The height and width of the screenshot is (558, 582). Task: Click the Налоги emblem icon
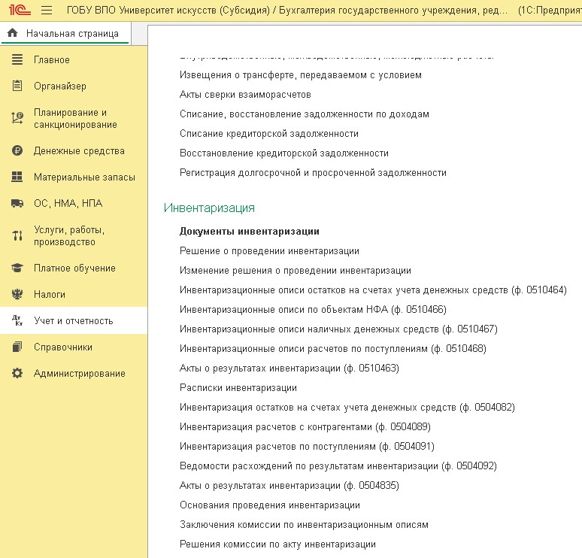point(17,295)
